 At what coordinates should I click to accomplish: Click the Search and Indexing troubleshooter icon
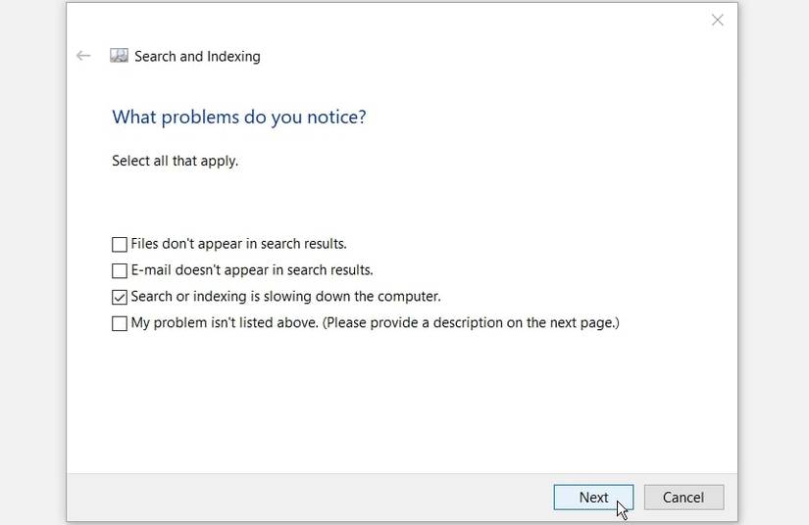click(119, 56)
